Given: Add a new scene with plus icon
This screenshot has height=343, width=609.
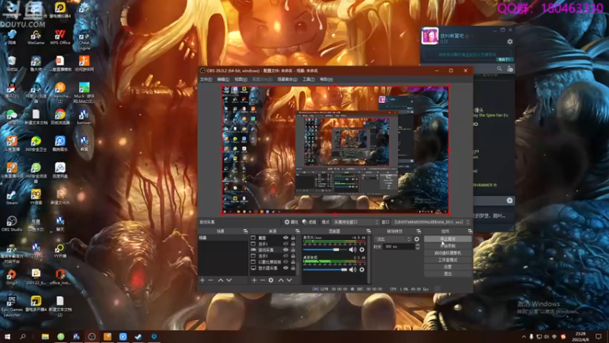Looking at the screenshot, I should pyautogui.click(x=202, y=280).
